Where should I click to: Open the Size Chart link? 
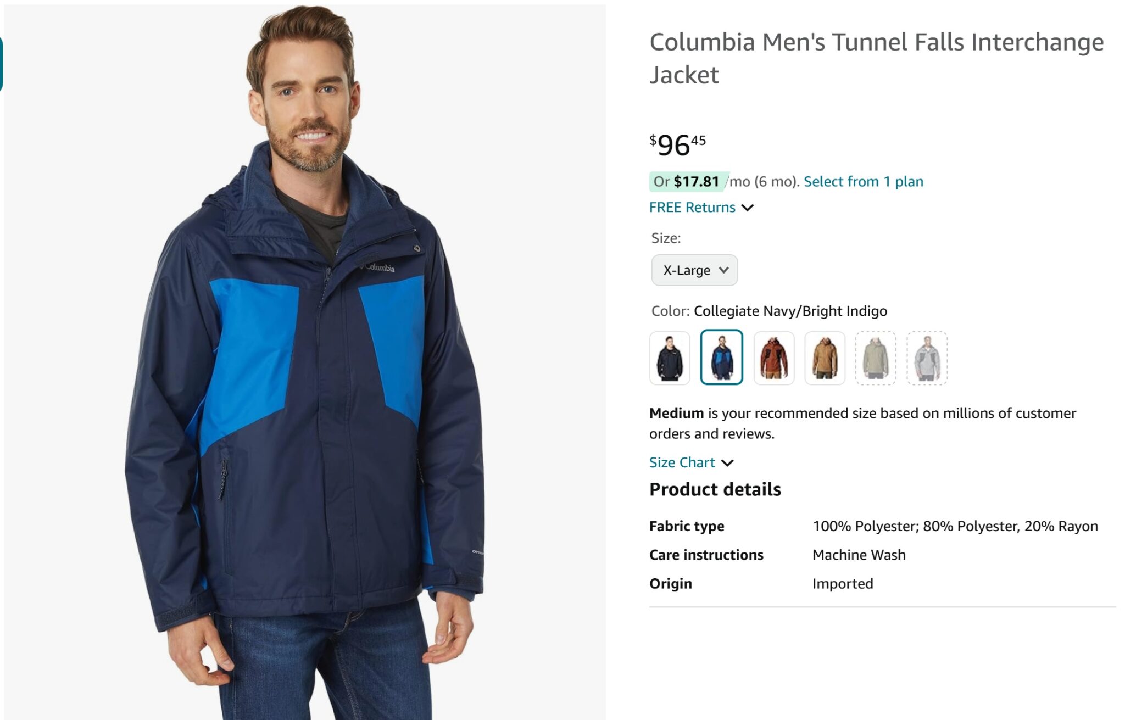(682, 462)
